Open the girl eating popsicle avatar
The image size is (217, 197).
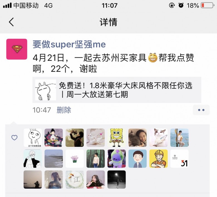pos(96,180)
